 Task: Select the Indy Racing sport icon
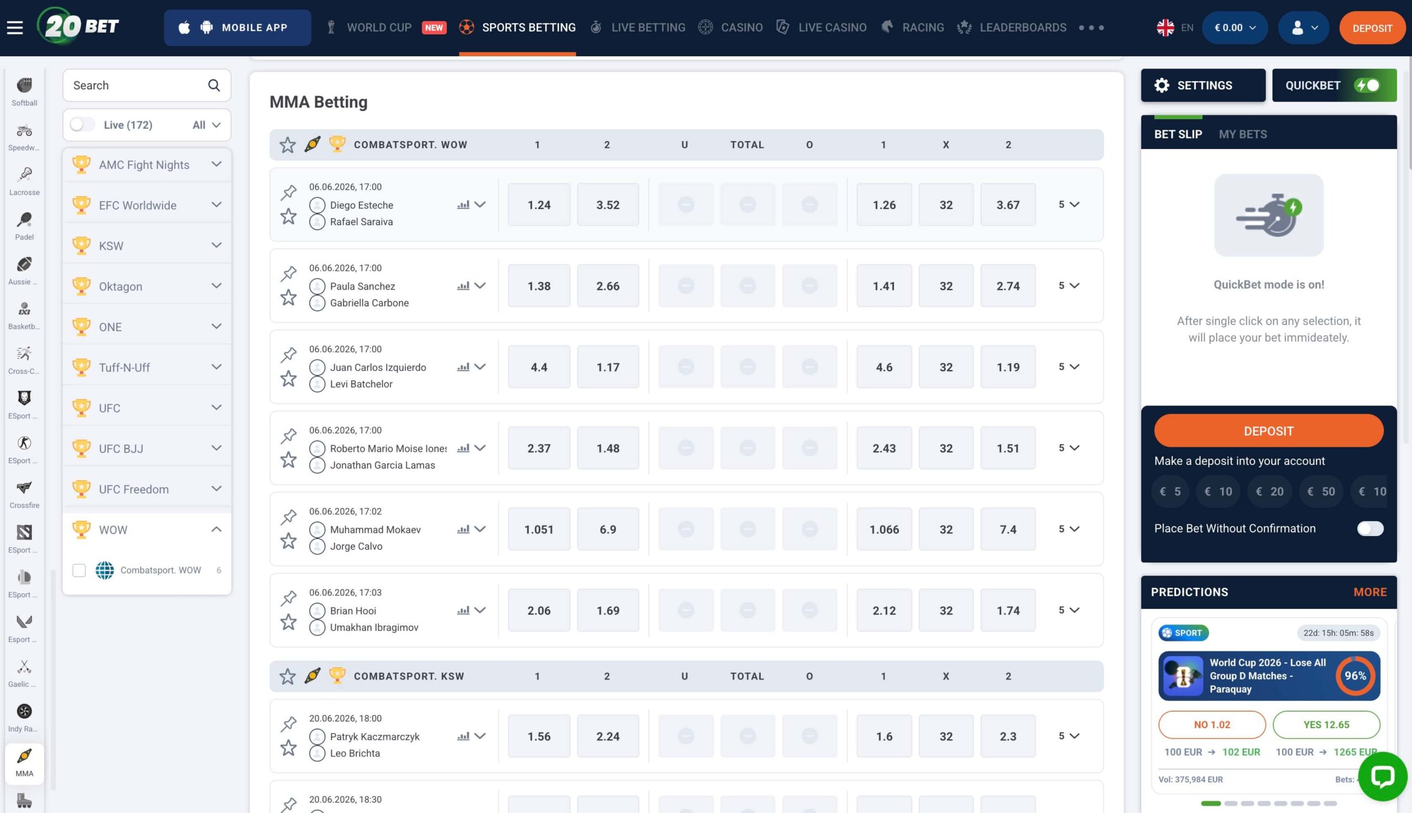tap(25, 718)
